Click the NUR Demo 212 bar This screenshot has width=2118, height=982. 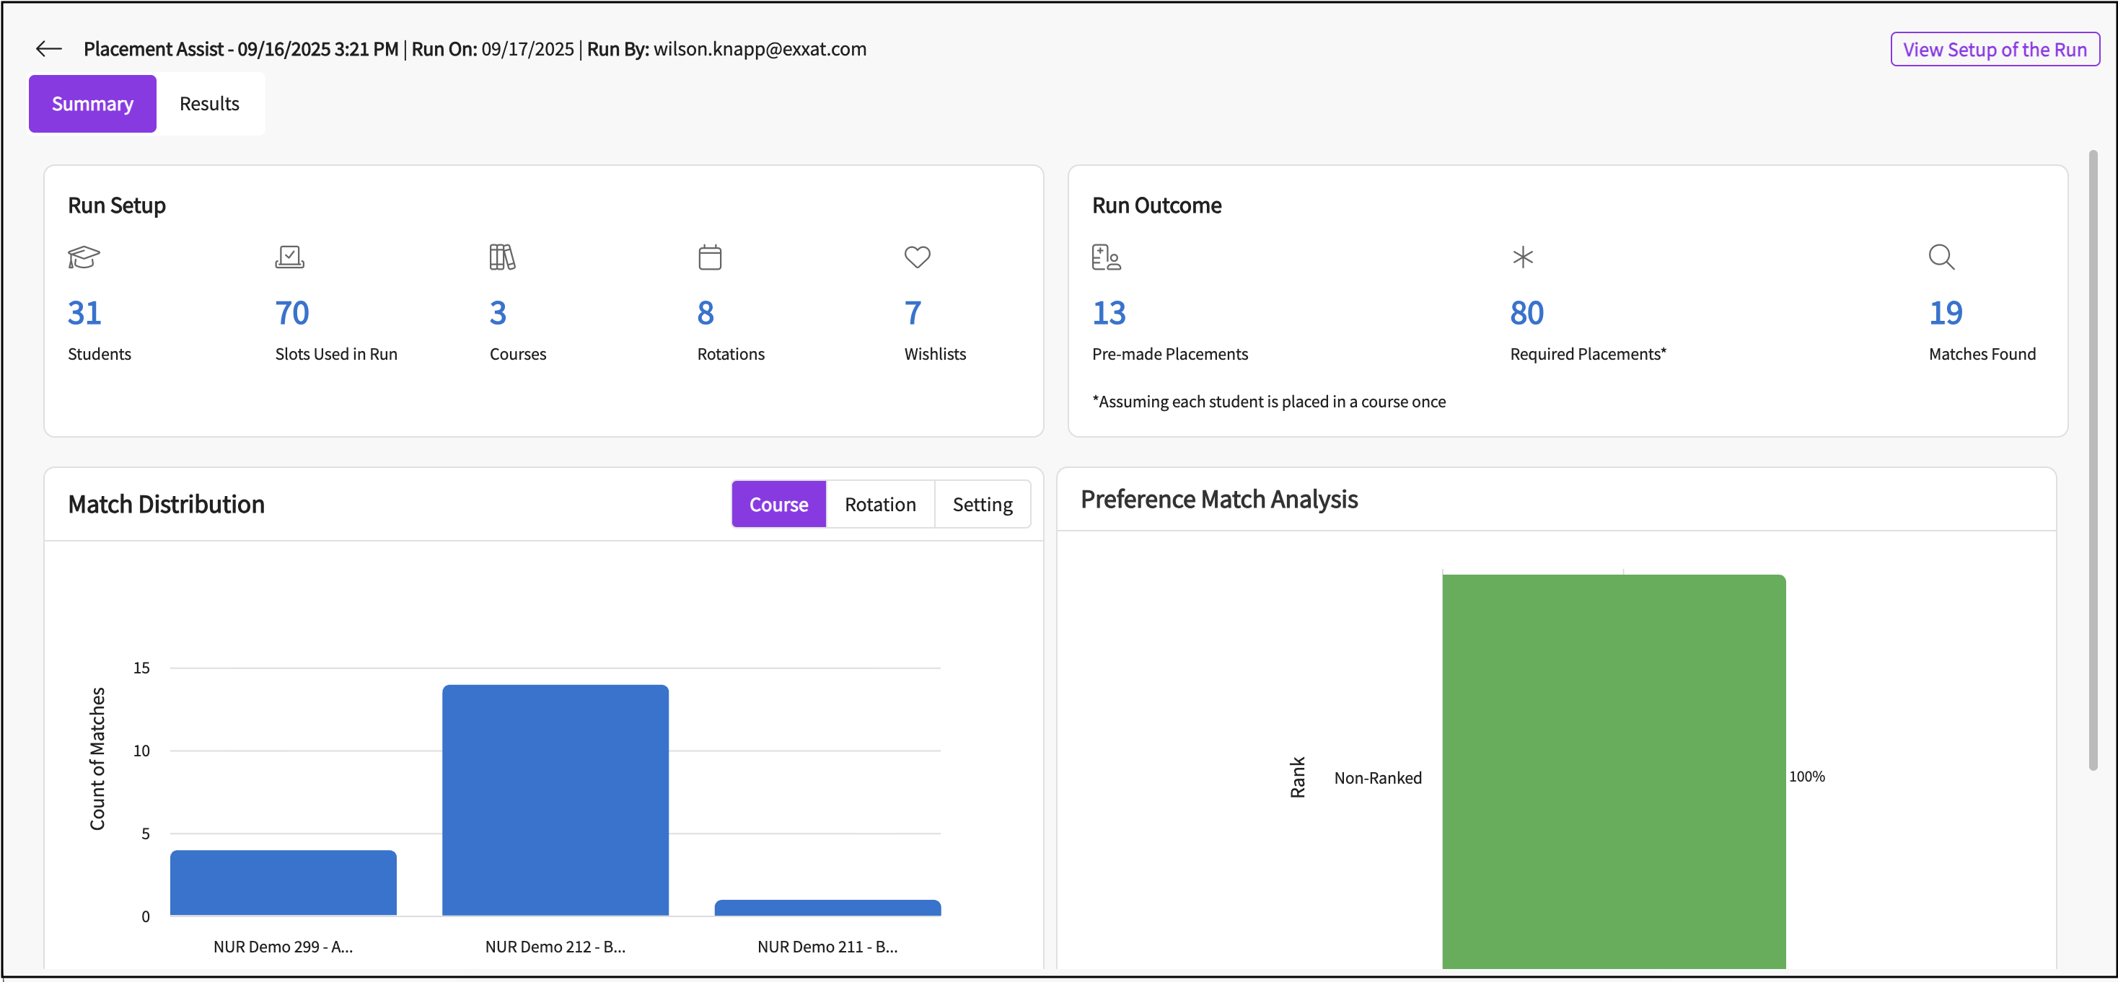pyautogui.click(x=555, y=799)
